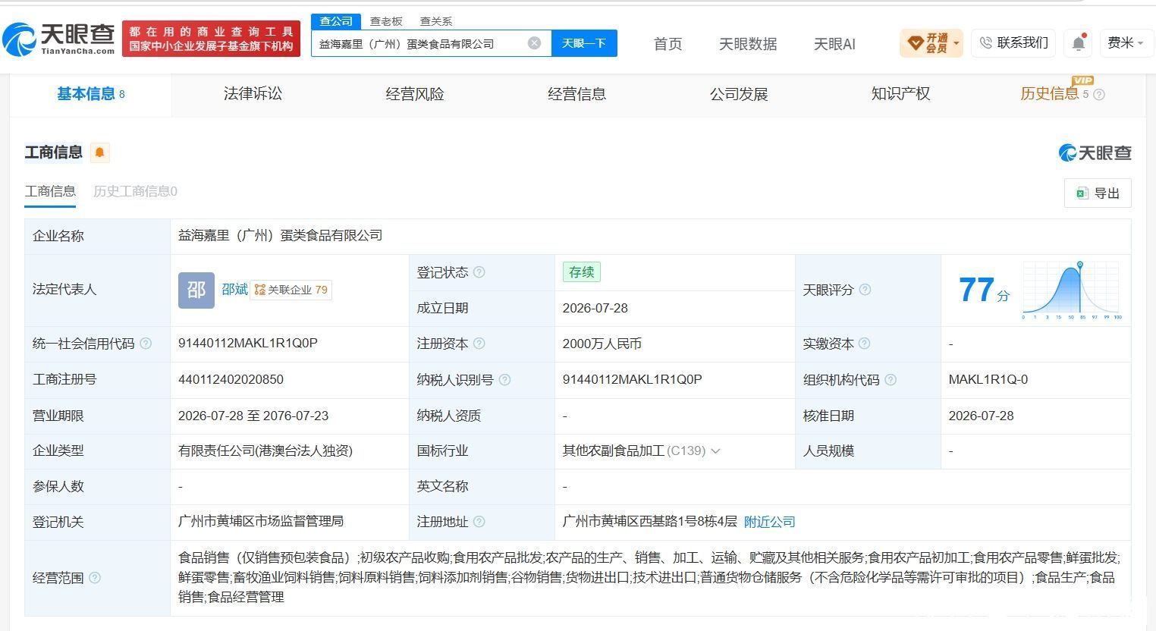Select the 查关系 search mode tab
Image resolution: width=1156 pixels, height=631 pixels.
pyautogui.click(x=436, y=21)
